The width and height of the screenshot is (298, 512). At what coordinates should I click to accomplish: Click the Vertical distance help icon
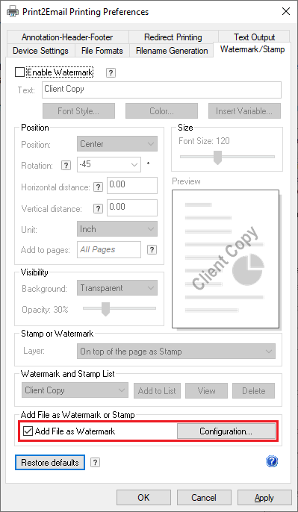[x=98, y=209]
